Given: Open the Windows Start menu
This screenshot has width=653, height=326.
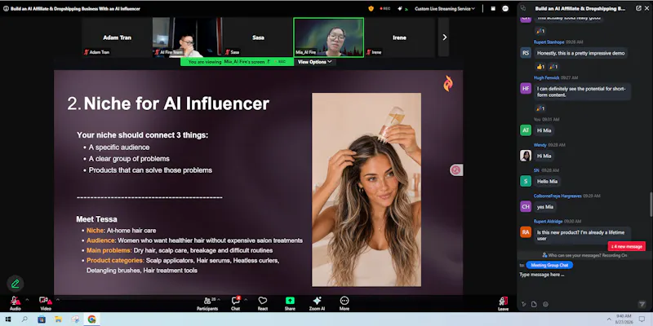Looking at the screenshot, I should [x=7, y=319].
